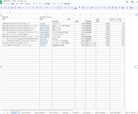Toggle italic formatting
The width and height of the screenshot is (138, 114).
click(x=69, y=8)
